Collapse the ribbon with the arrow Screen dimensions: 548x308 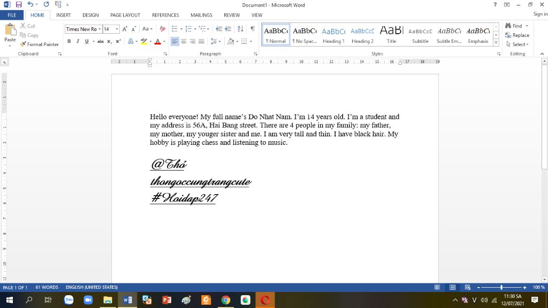coord(542,54)
